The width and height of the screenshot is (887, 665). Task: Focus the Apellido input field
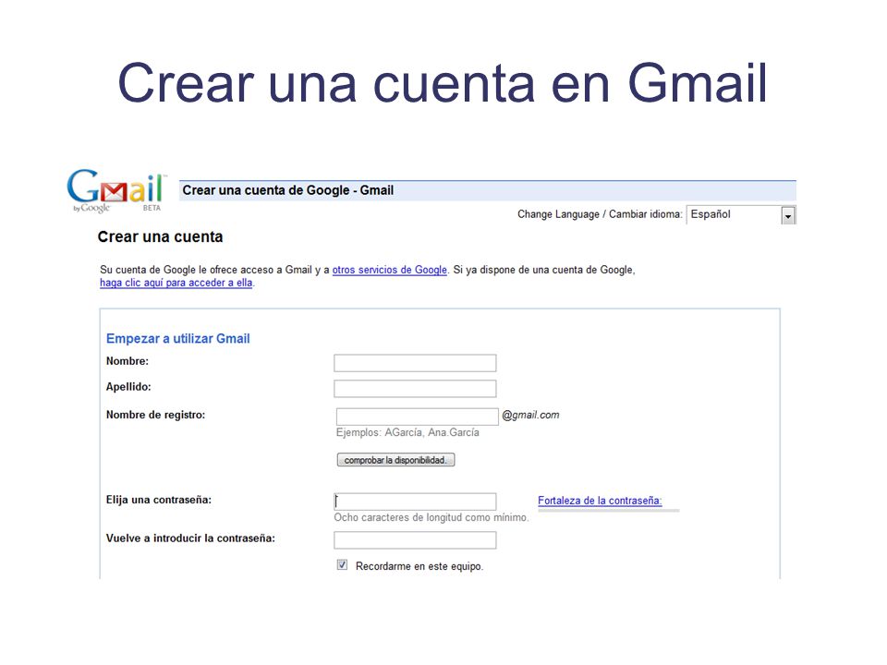pyautogui.click(x=415, y=389)
